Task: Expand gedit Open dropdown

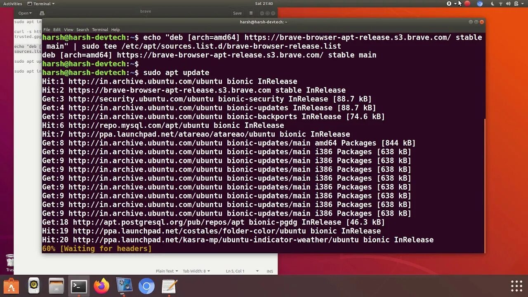Action: point(25,13)
